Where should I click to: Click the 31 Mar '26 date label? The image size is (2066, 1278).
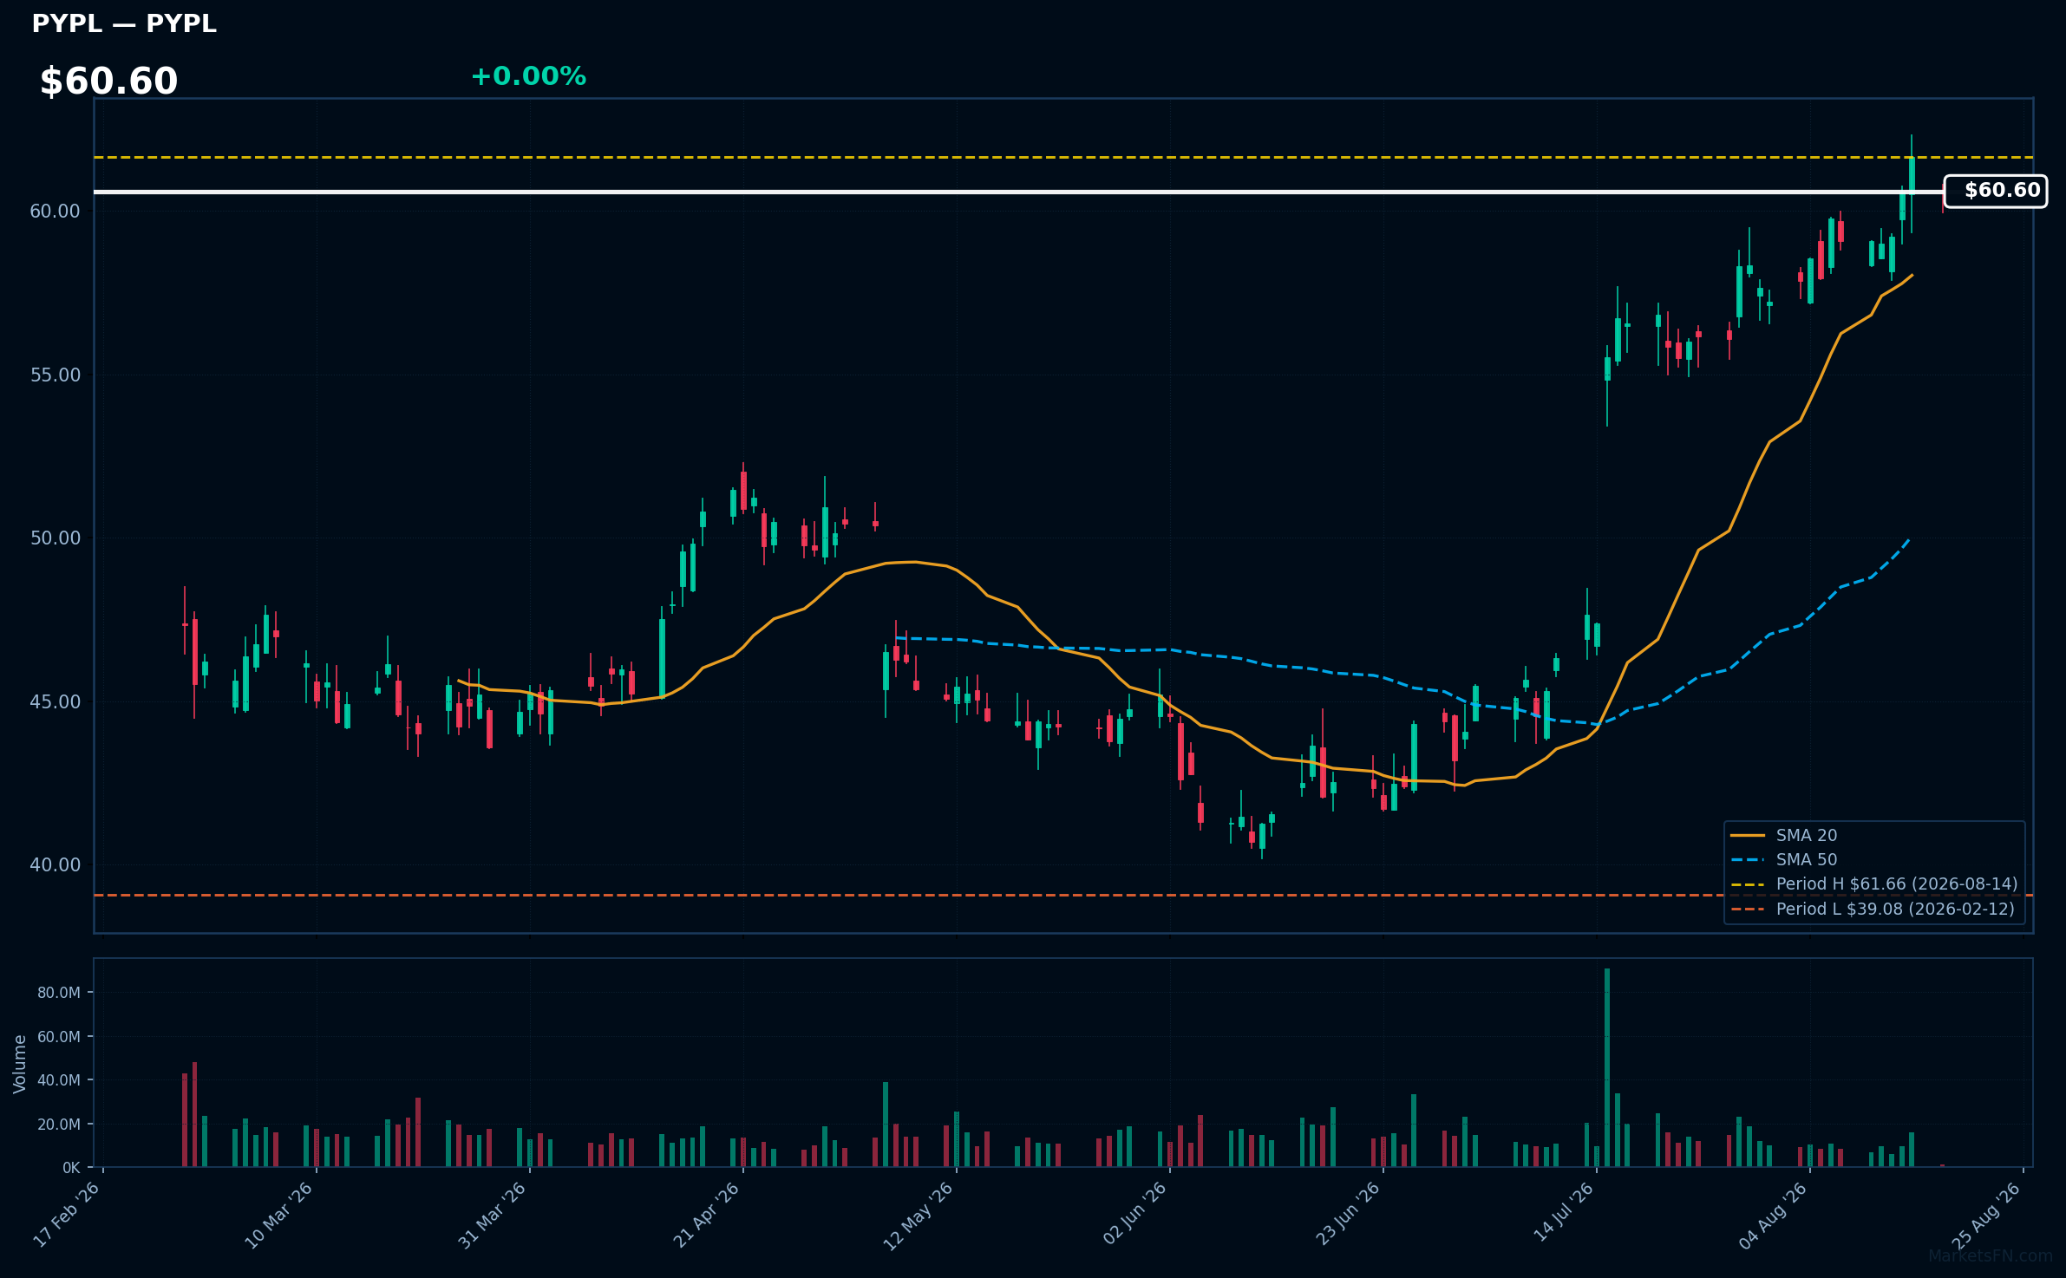click(x=492, y=1215)
